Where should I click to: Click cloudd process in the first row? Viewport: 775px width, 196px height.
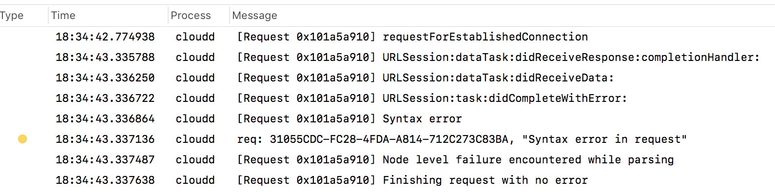195,37
